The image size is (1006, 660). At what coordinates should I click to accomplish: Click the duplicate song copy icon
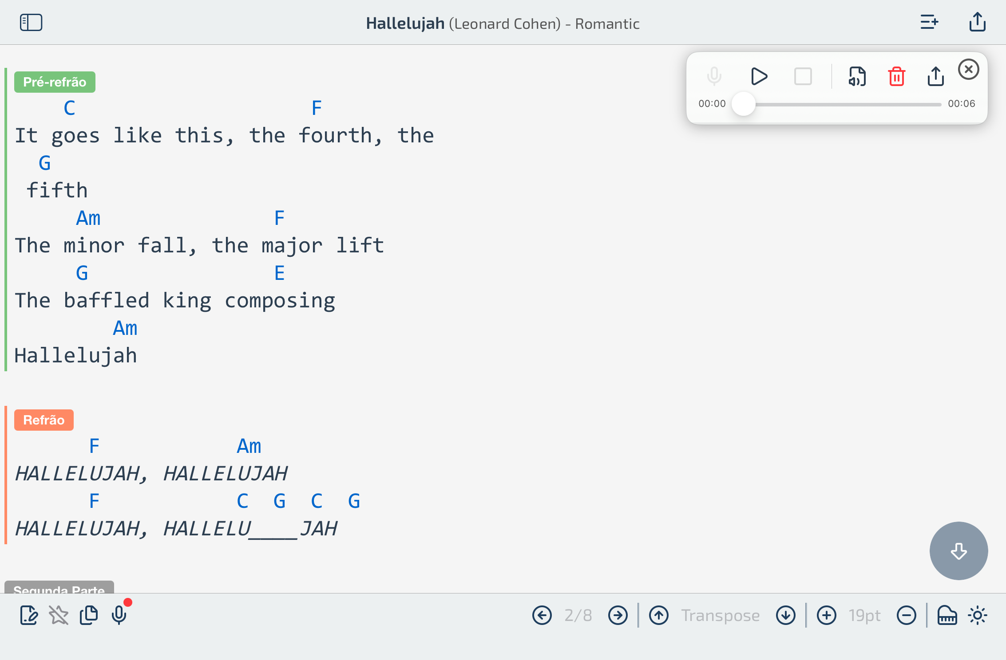pos(89,615)
